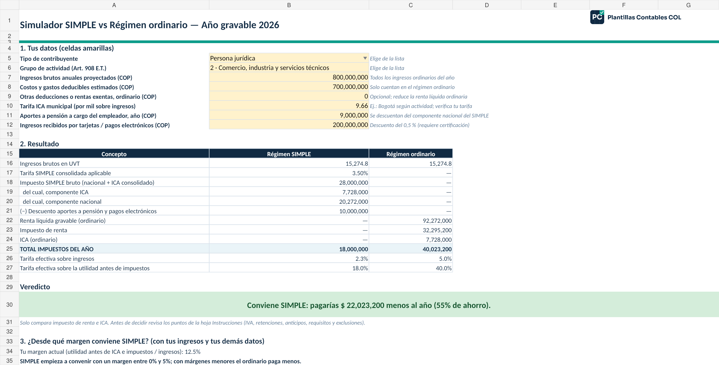This screenshot has width=719, height=365.
Task: Click the Ingresos brutos en UVT label
Action: click(x=50, y=163)
